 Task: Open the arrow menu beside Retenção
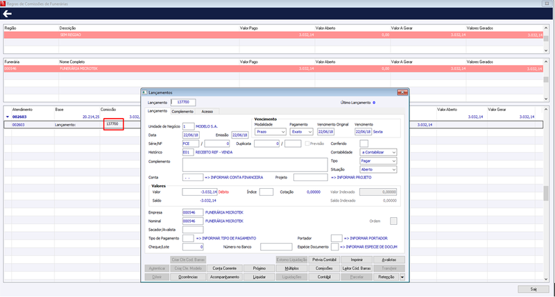[x=402, y=277]
